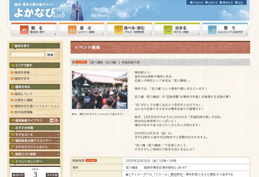Image resolution: width=259 pixels, height=177 pixels.
Task: Expand arrow on よかなびコンシェルジェ row
Action: 58,147
